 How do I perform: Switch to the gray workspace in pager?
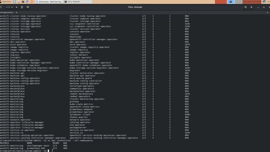[x=238, y=2]
